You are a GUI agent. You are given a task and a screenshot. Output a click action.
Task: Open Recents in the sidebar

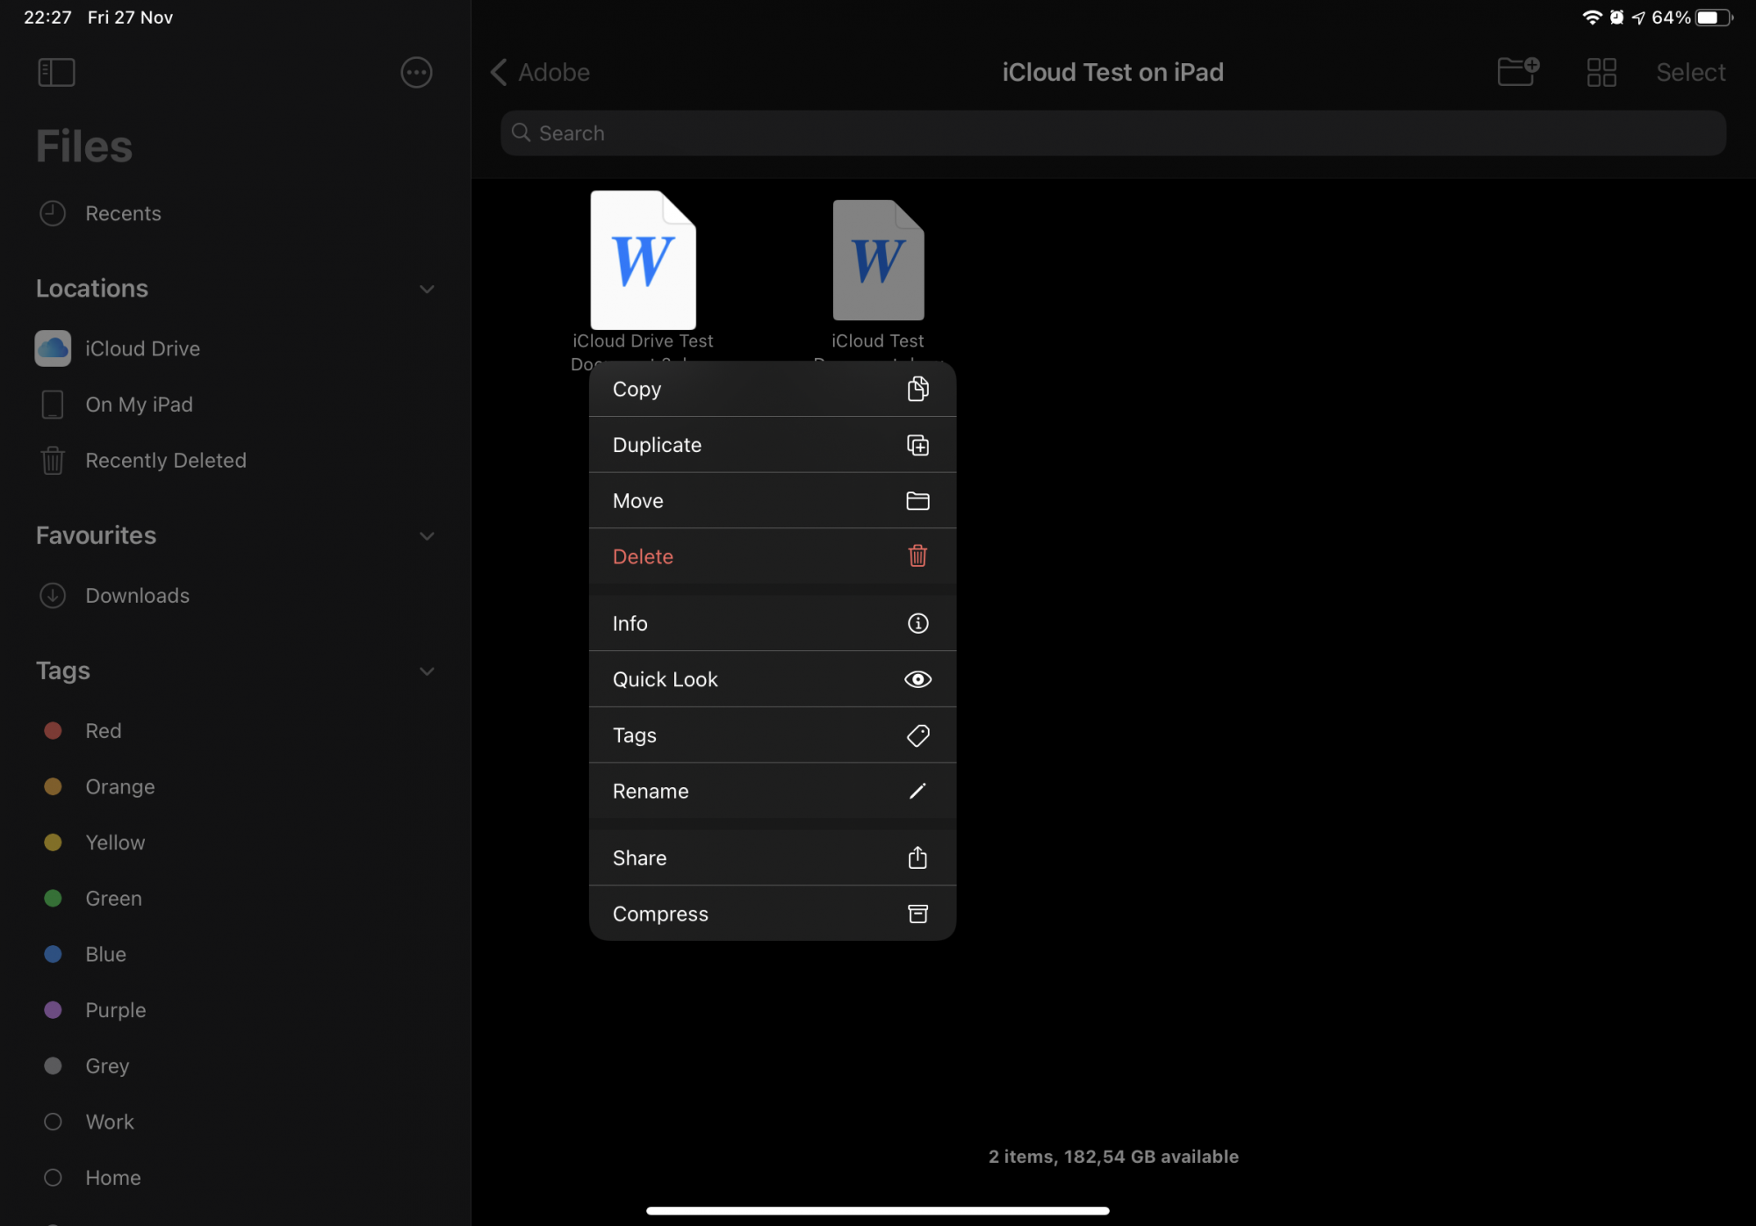(x=123, y=213)
